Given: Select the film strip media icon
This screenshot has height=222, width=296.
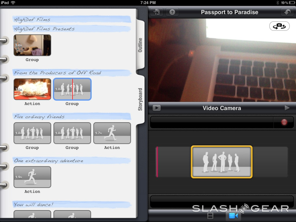Looking at the screenshot, I should coord(210,216).
